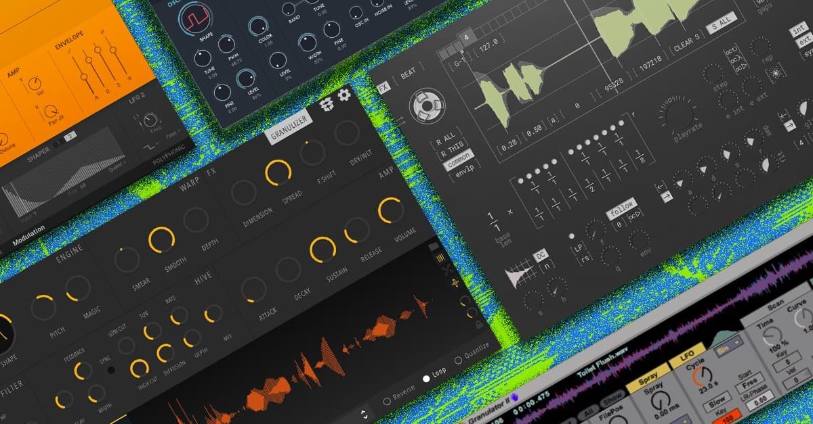Adjust the playrate knob
The image size is (813, 424).
pos(680,114)
